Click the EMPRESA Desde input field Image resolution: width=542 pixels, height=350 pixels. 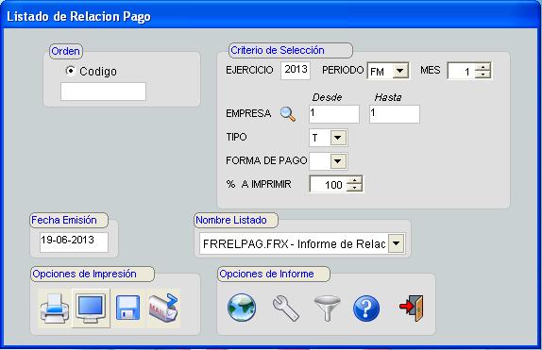click(334, 114)
